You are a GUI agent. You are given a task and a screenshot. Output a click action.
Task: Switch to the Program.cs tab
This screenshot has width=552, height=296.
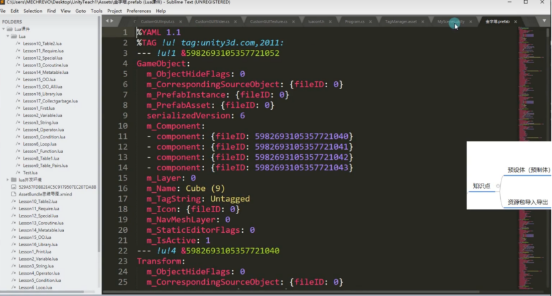click(354, 22)
